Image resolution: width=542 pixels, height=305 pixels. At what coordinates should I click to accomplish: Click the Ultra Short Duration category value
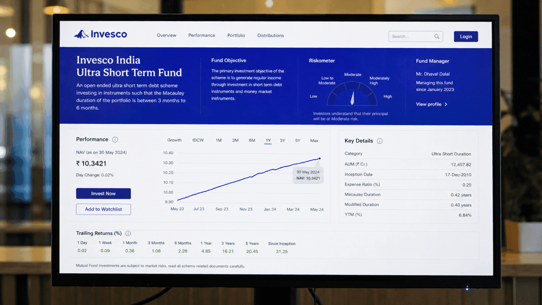[x=451, y=154]
